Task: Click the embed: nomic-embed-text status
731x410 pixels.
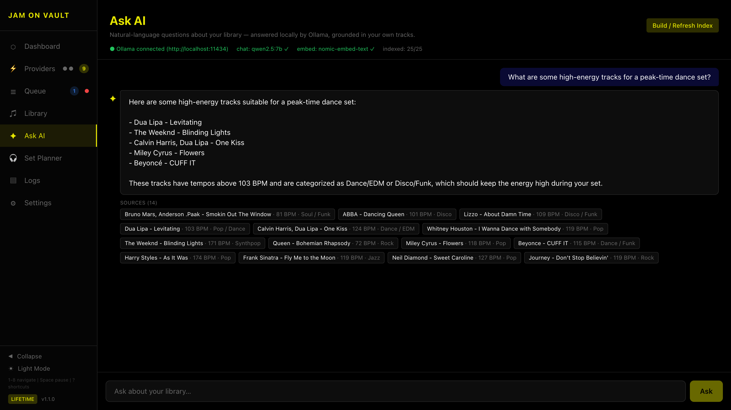Action: pos(336,49)
